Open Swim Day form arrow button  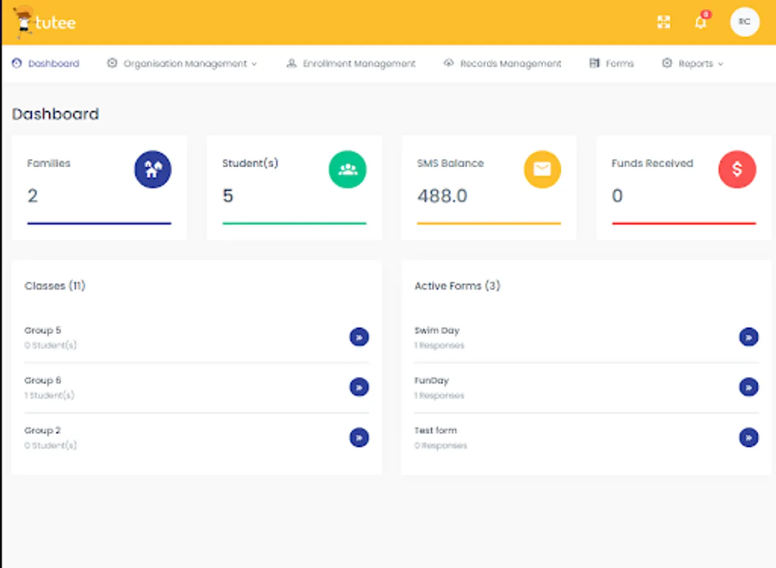[749, 337]
